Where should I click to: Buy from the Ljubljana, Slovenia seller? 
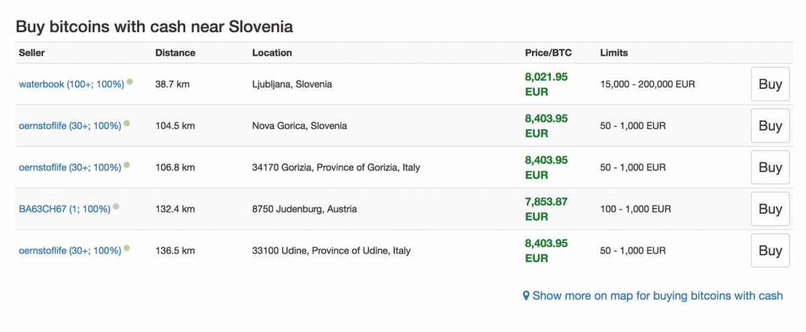pos(770,84)
